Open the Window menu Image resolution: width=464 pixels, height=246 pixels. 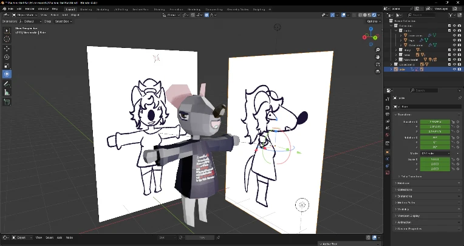[x=43, y=9]
